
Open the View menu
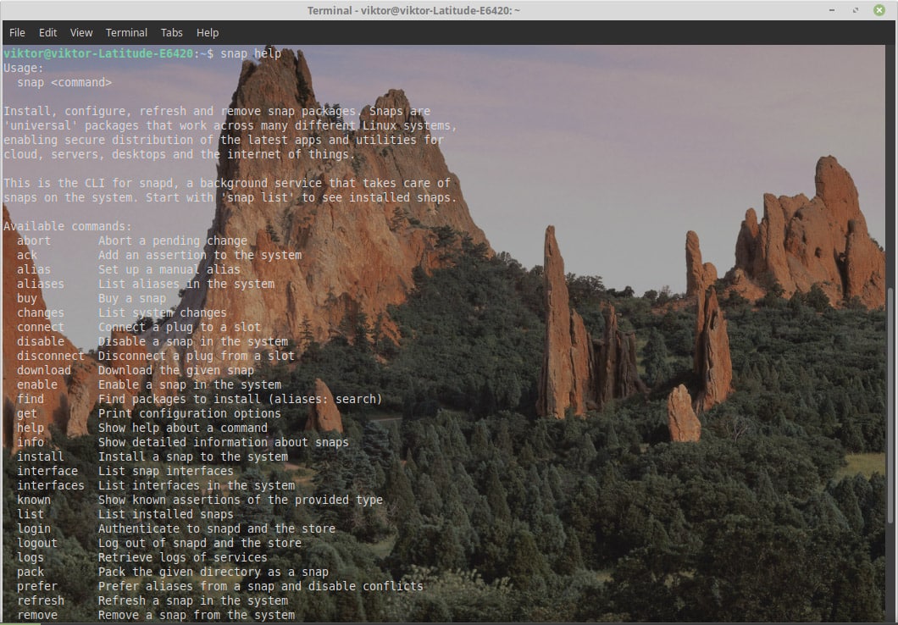point(80,32)
